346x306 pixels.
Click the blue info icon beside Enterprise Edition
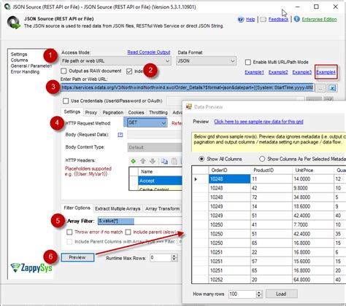[296, 19]
